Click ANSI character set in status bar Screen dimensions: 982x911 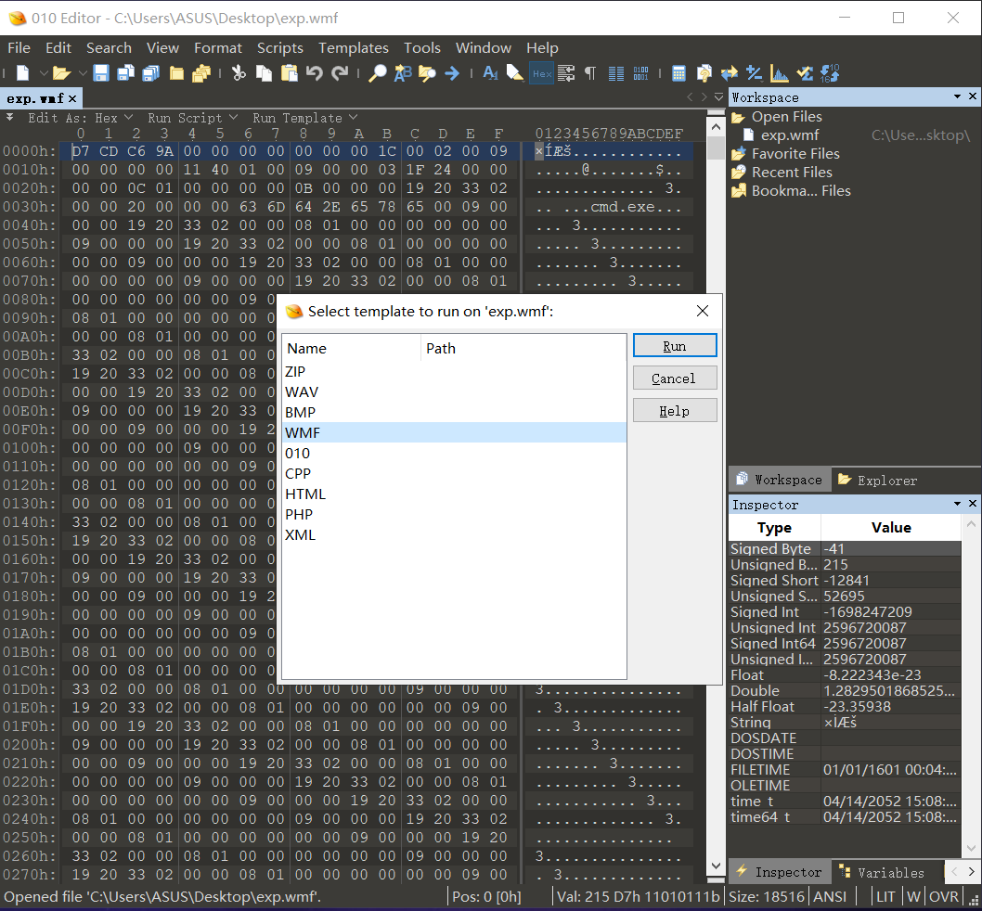830,896
